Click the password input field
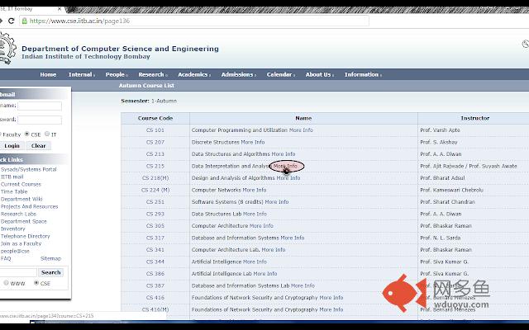The width and height of the screenshot is (529, 330). coord(40,120)
